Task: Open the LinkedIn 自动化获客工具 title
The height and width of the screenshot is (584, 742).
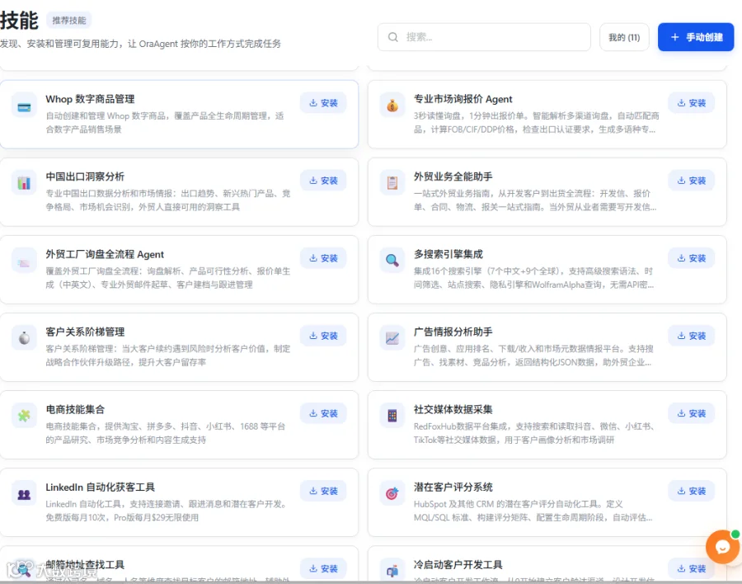Action: click(x=100, y=487)
